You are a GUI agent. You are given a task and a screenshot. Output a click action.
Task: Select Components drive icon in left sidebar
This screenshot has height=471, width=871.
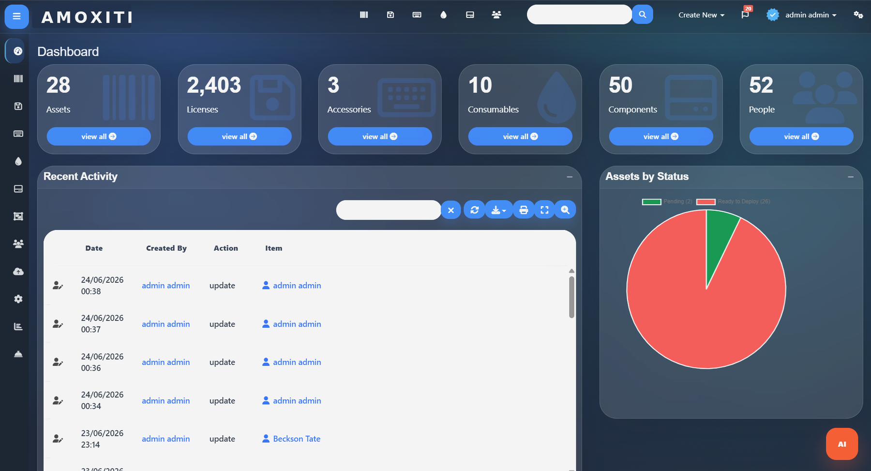[x=18, y=189]
